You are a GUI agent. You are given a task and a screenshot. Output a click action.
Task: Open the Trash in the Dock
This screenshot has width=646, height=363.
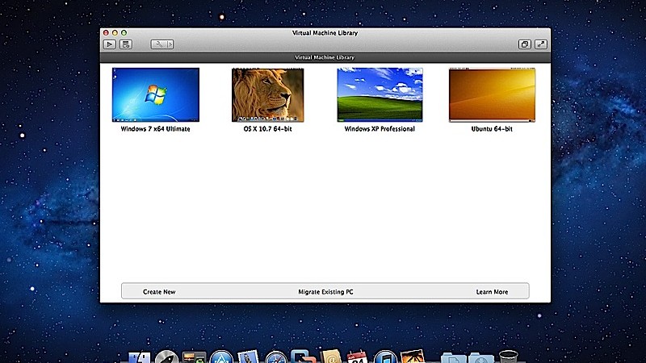(508, 357)
